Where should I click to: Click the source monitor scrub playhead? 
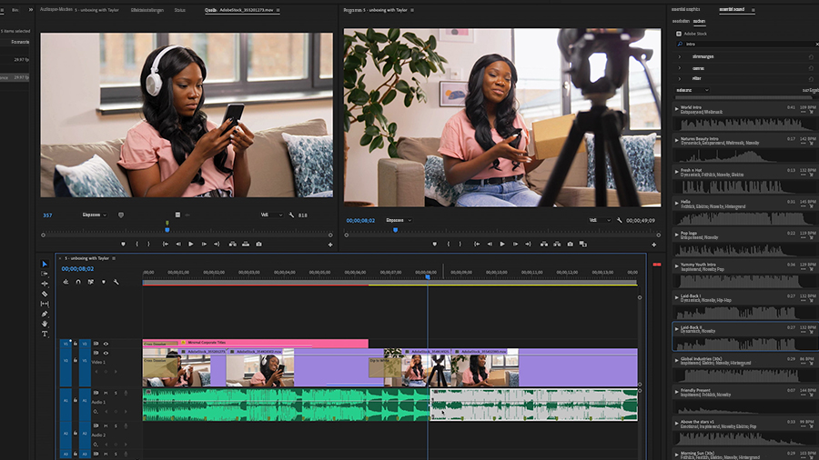tap(167, 229)
